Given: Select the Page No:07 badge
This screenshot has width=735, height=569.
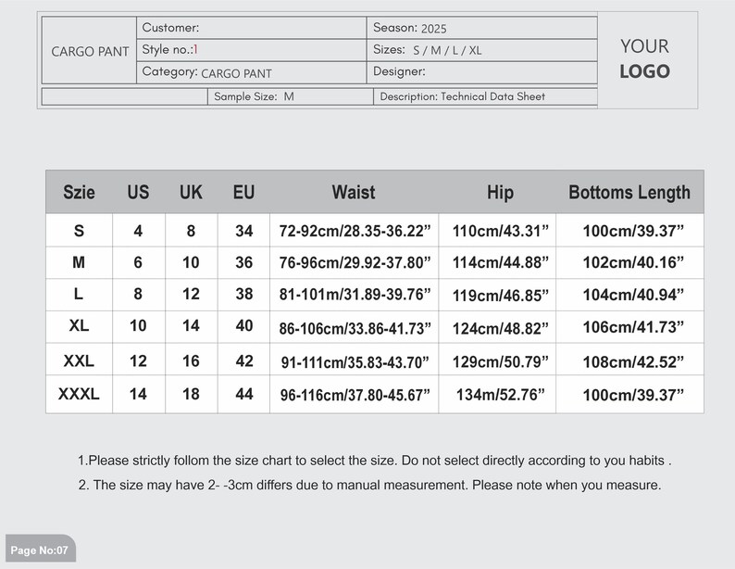Looking at the screenshot, I should [x=41, y=548].
